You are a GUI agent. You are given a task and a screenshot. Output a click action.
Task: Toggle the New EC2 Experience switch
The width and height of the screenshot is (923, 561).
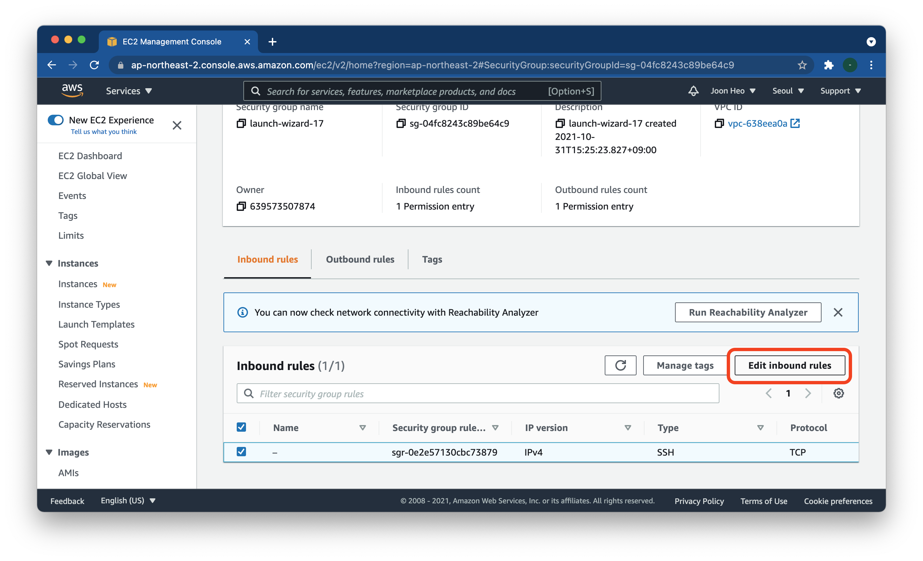[56, 120]
